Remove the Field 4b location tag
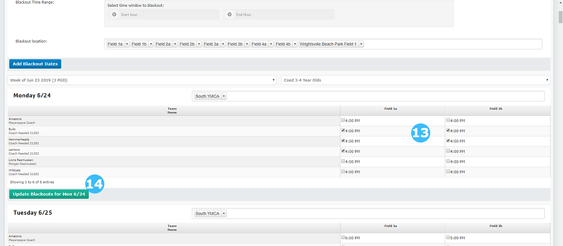 [295, 44]
